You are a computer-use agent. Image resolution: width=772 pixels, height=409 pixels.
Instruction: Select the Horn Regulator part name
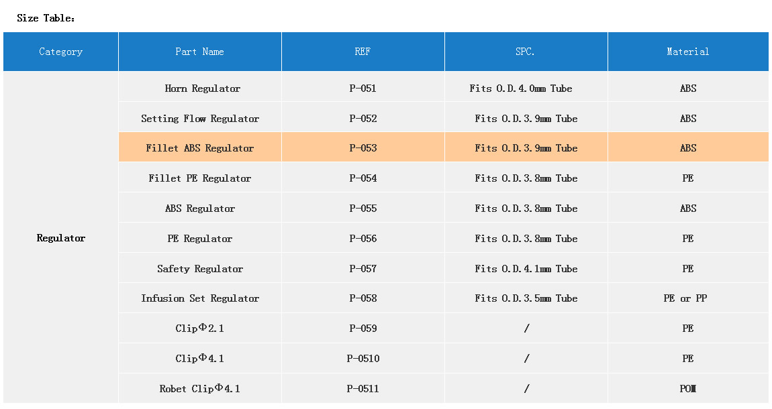(x=202, y=89)
